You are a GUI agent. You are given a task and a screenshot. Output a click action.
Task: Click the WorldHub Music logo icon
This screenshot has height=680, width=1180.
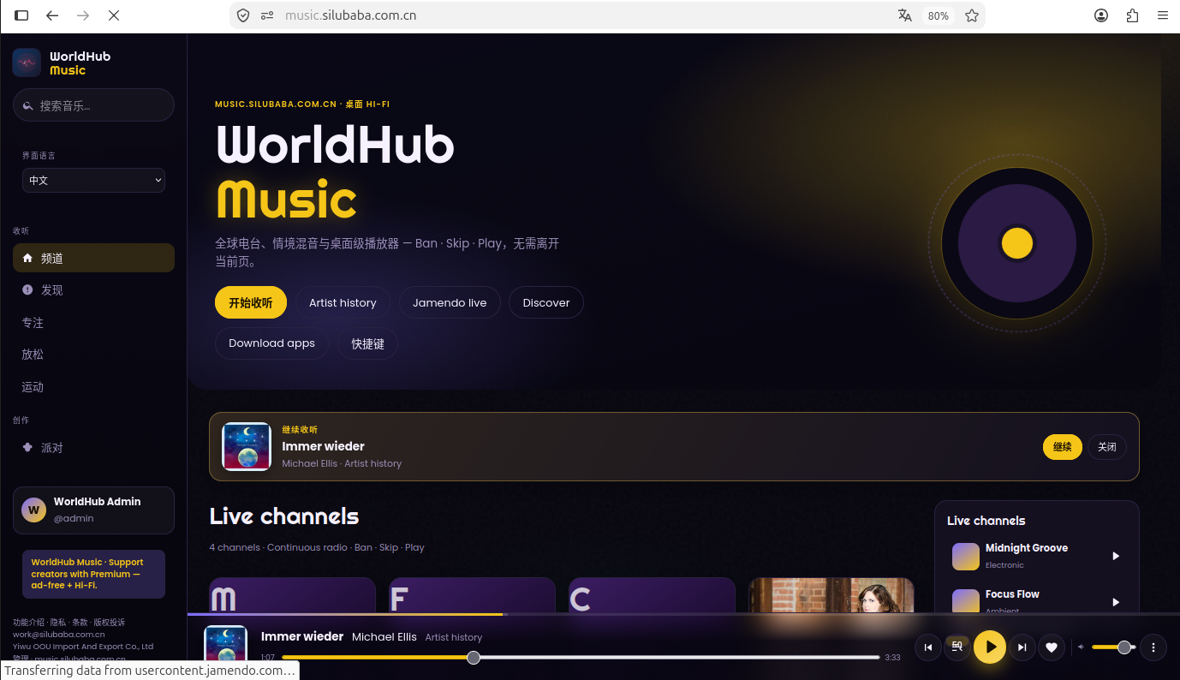27,63
